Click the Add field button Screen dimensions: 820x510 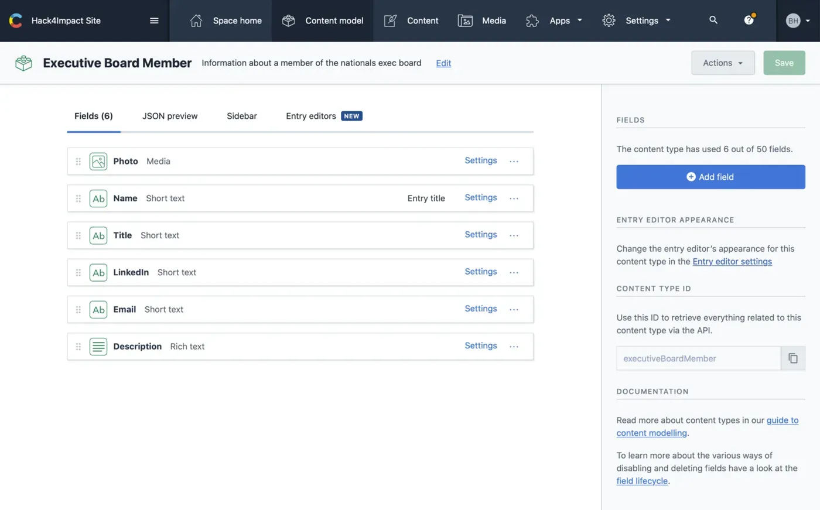coord(710,176)
